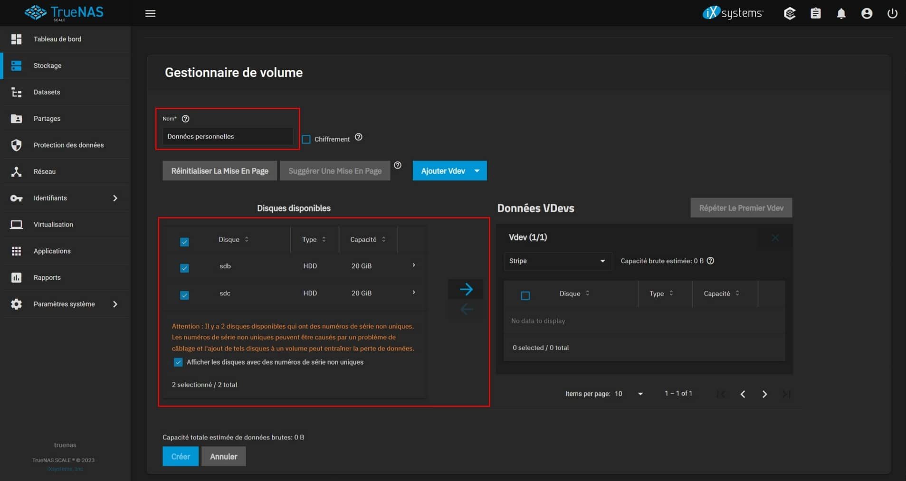Click the hamburger menu icon
This screenshot has width=906, height=481.
click(150, 13)
